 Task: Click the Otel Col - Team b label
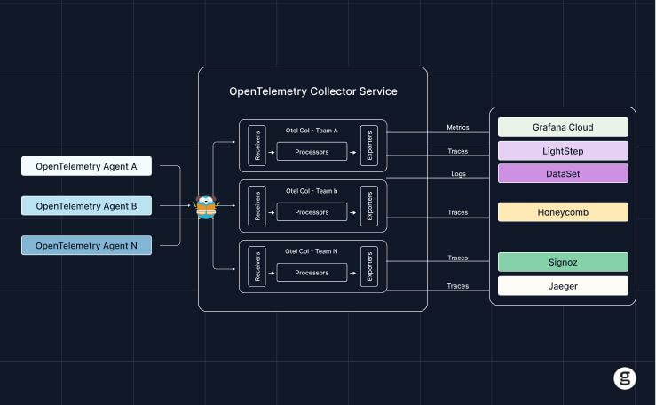tap(312, 191)
